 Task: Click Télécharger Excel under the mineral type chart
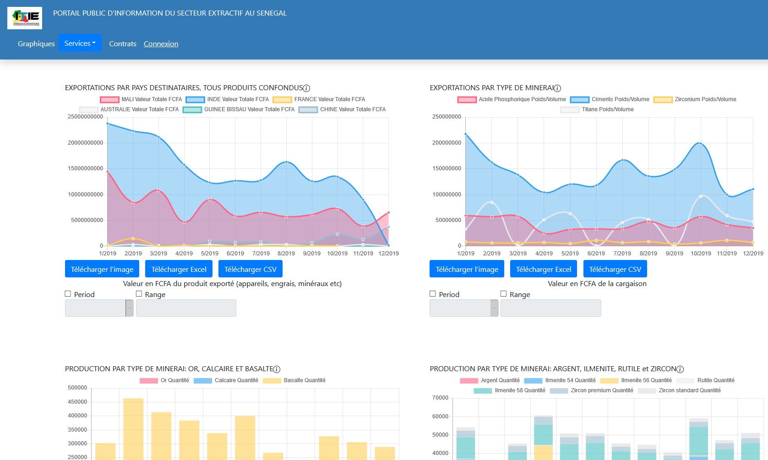coord(544,269)
